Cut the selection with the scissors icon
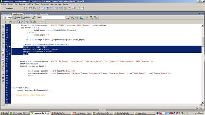The width and height of the screenshot is (205, 115). pyautogui.click(x=27, y=22)
